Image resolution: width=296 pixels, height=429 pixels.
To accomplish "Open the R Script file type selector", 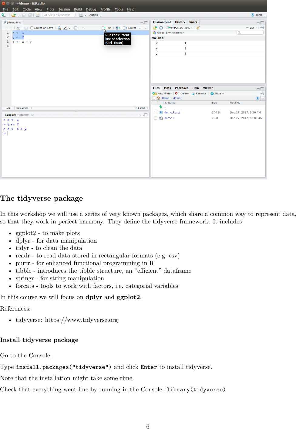I will pyautogui.click(x=141, y=108).
